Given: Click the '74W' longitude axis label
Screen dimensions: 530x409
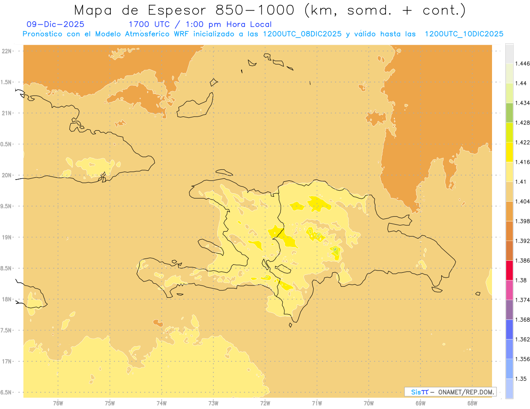Looking at the screenshot, I should [162, 403].
